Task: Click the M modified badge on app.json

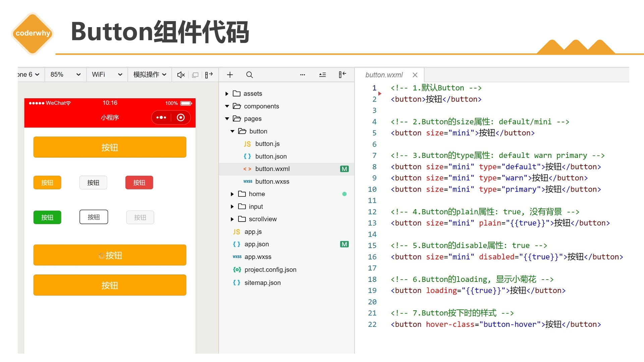Action: [344, 244]
